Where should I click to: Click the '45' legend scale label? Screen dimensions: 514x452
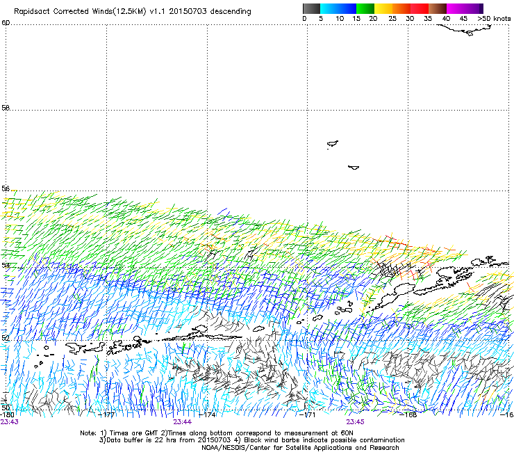coord(463,18)
